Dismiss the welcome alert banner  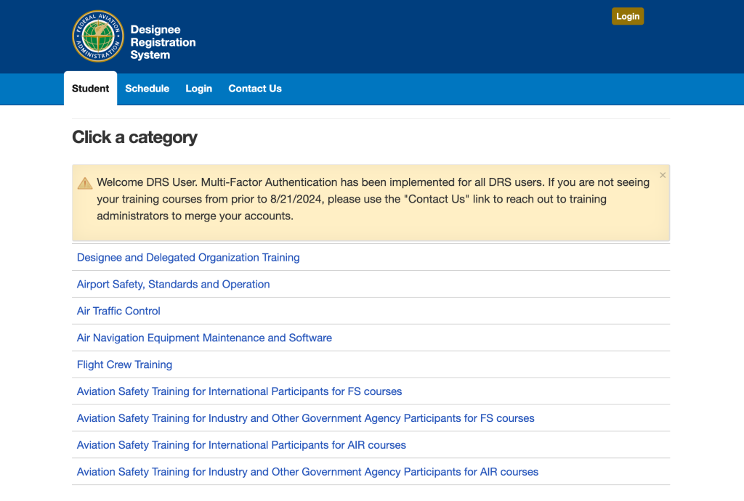click(x=662, y=176)
